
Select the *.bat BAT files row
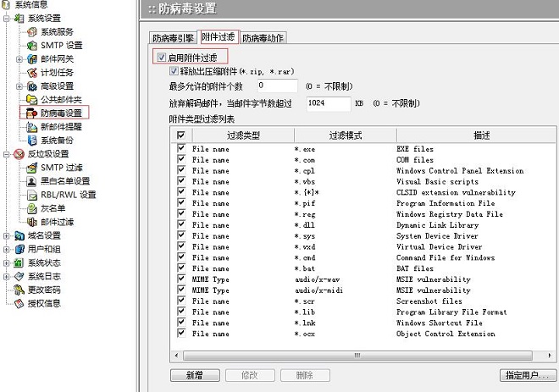363,268
